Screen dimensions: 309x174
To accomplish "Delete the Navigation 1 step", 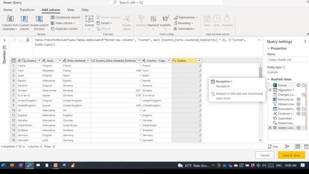I will click(270, 90).
